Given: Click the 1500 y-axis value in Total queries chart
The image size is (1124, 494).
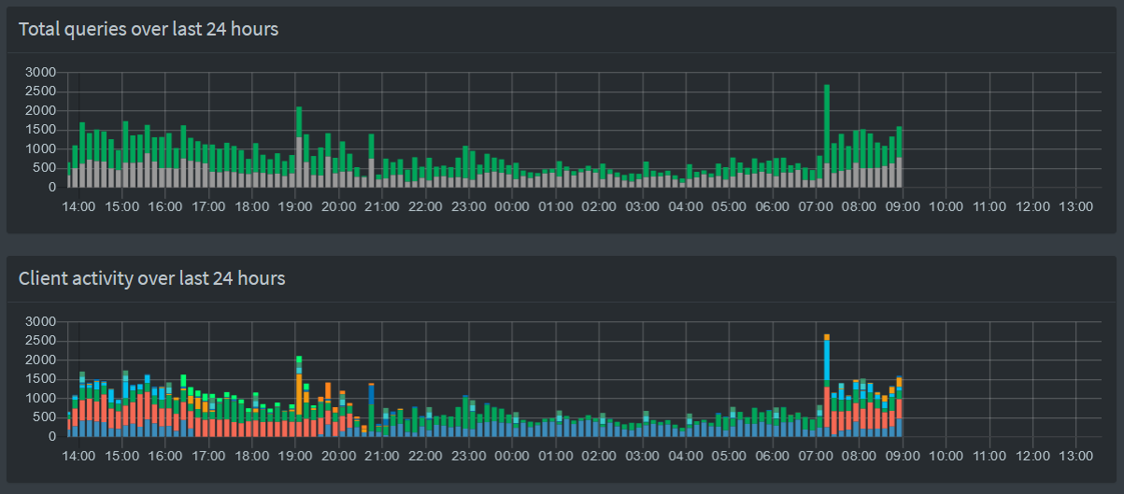Looking at the screenshot, I should tap(40, 130).
